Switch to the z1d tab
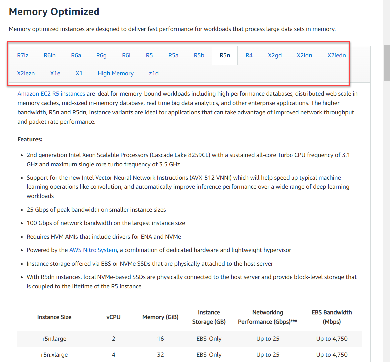Screen dimensions: 390x362 coord(154,73)
